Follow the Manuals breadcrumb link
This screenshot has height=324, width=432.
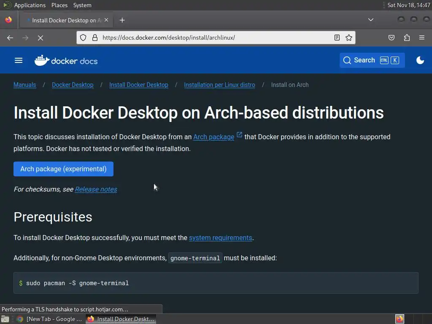click(25, 85)
